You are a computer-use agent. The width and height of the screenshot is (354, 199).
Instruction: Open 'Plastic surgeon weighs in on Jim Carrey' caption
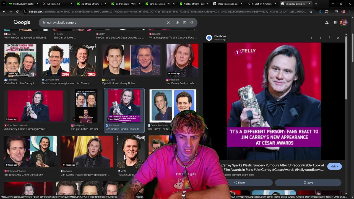(67, 83)
